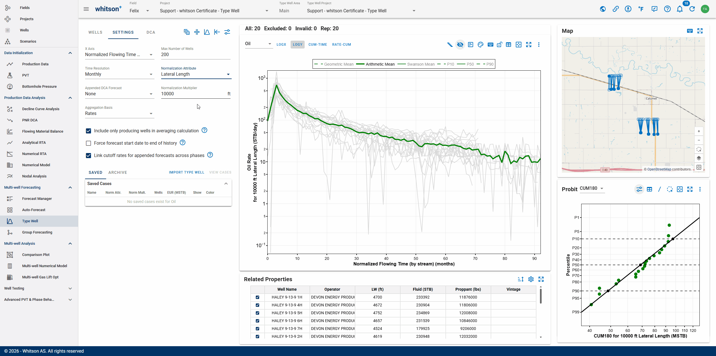Click the notifications bell icon
The image size is (716, 356).
point(679,9)
